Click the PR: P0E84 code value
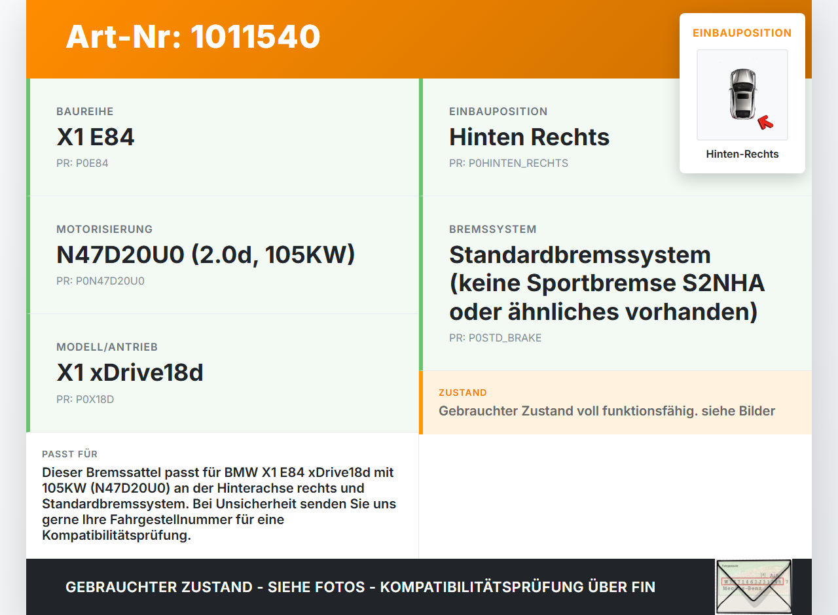The image size is (838, 615). 83,163
